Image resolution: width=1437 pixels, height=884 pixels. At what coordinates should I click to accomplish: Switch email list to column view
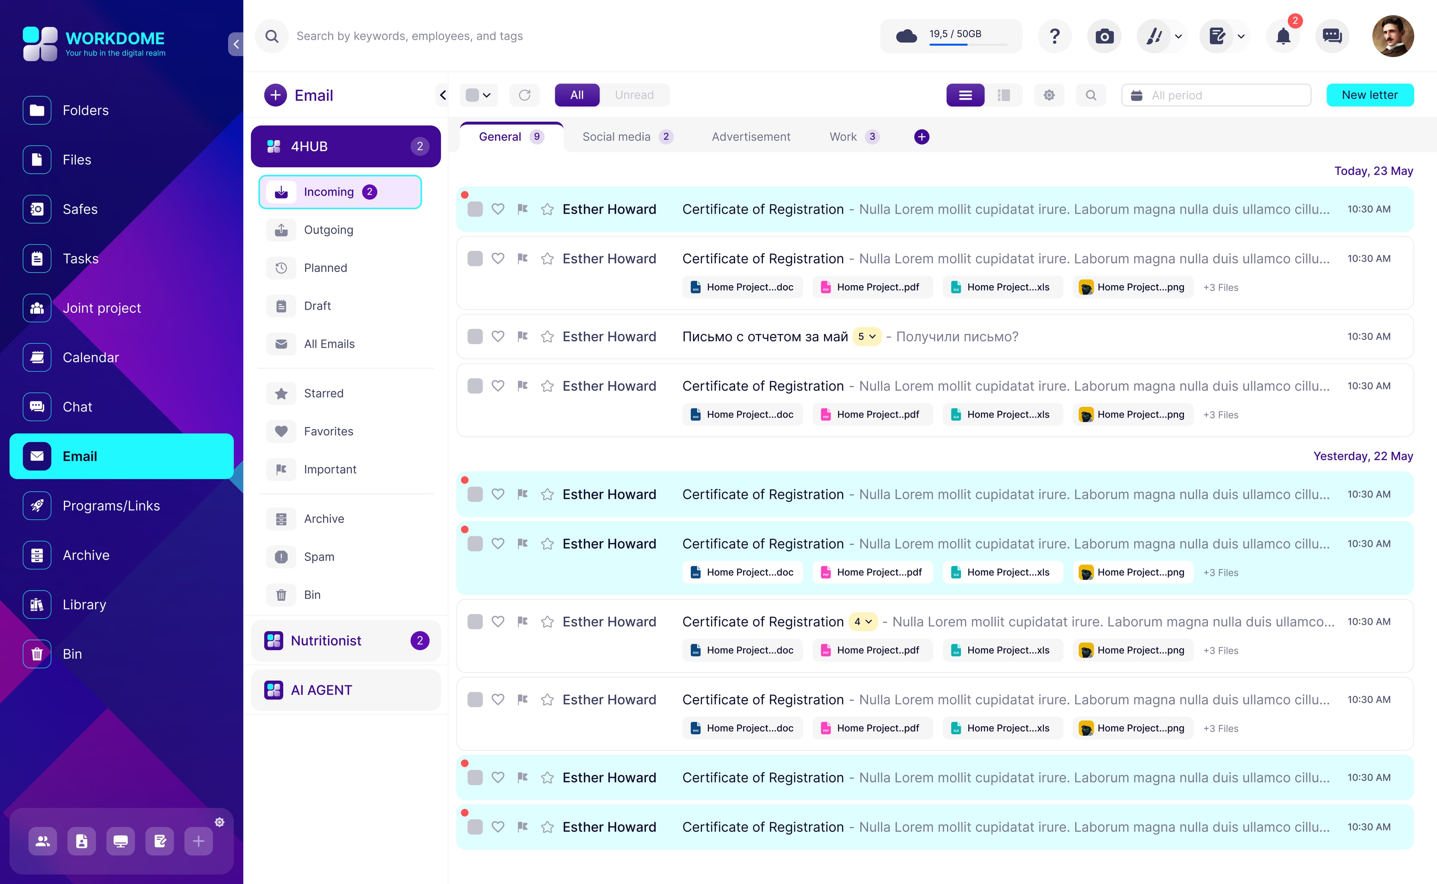[x=1004, y=95]
